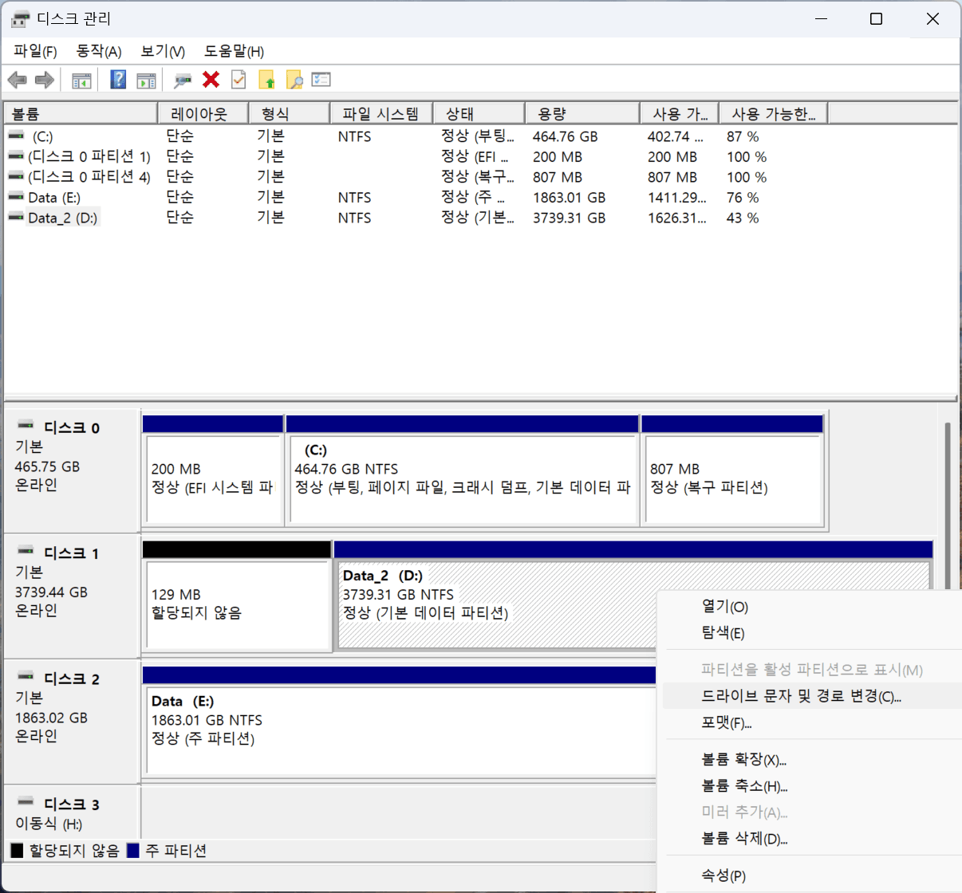Viewport: 962px width, 893px height.
Task: Click the Back arrow toolbar icon
Action: click(x=18, y=80)
